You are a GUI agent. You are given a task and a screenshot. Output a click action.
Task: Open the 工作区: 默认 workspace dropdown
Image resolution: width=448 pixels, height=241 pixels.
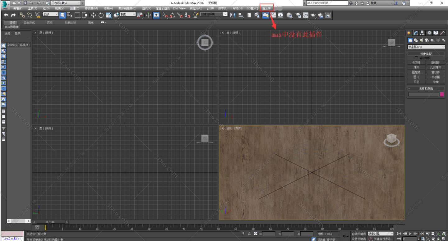[66, 3]
